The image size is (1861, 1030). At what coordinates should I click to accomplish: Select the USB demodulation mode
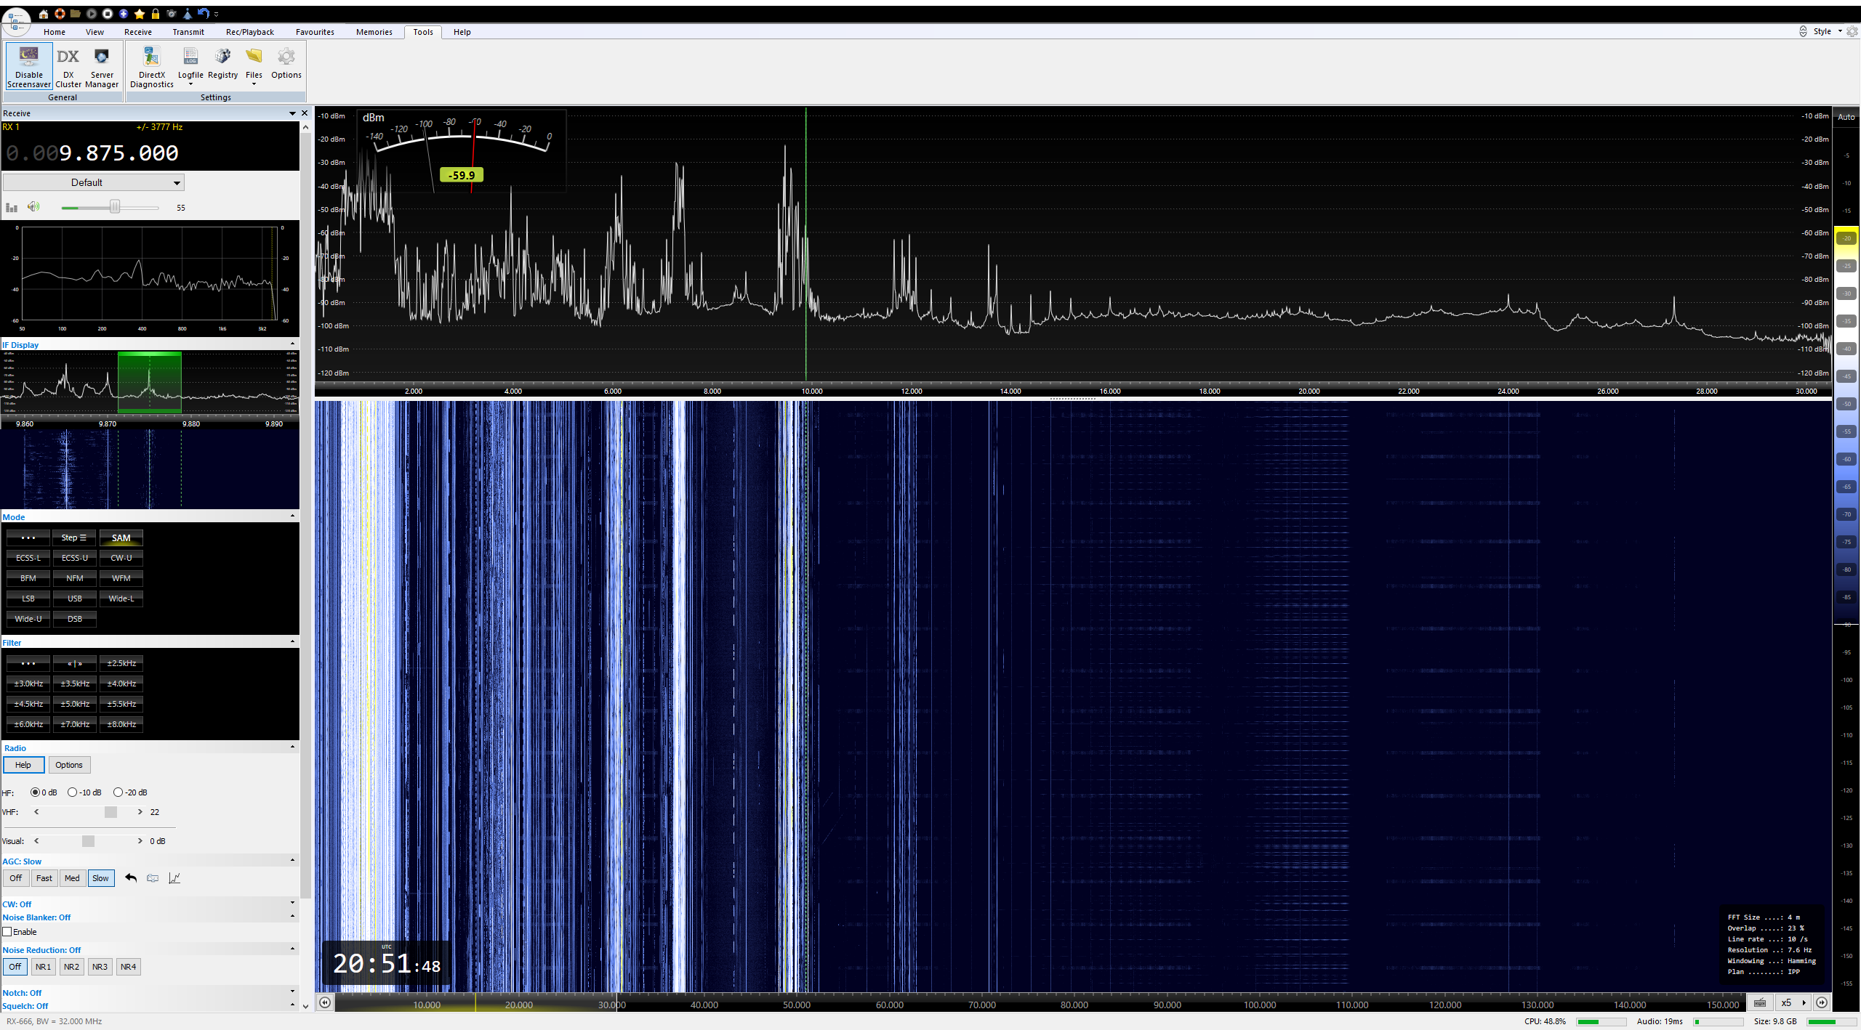[x=74, y=599]
